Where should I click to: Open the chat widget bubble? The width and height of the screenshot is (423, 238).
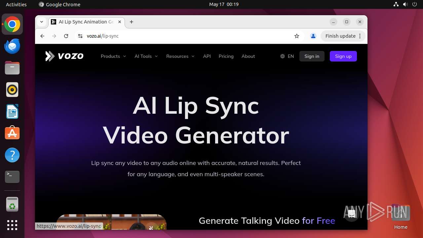(x=352, y=214)
